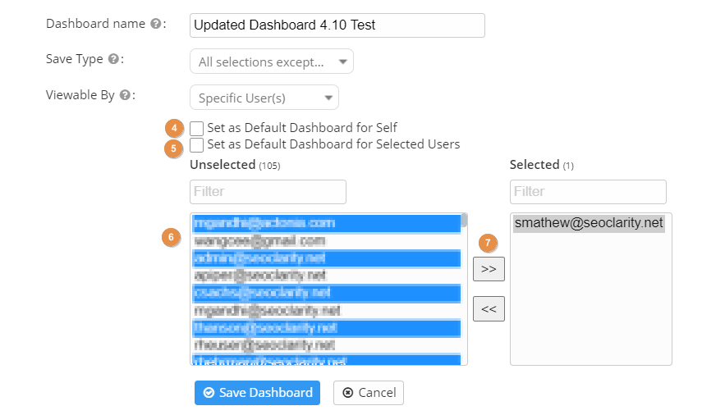Enable Set as Default Dashboard for Self
This screenshot has height=415, width=702.
coord(197,128)
